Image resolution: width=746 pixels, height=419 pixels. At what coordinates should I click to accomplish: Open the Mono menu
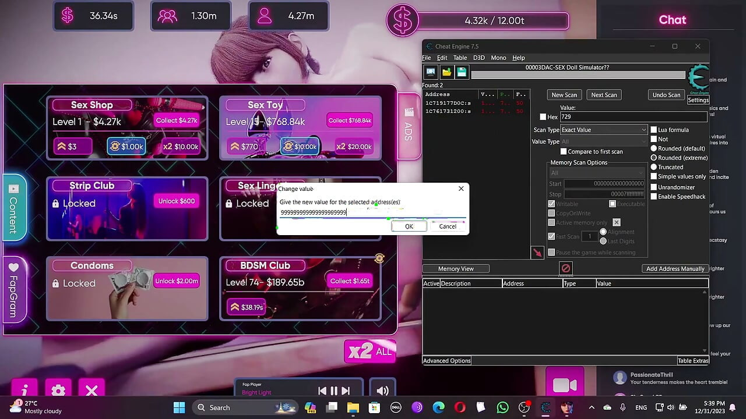(498, 58)
